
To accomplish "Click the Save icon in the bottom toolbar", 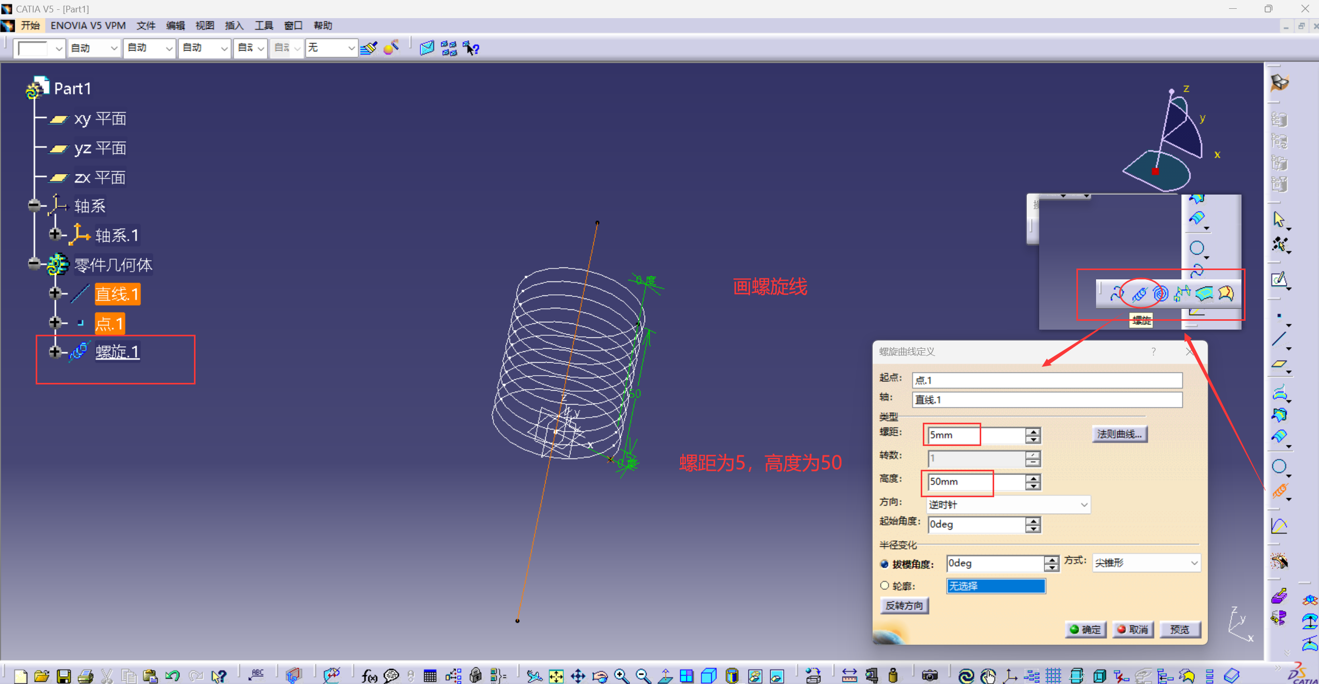I will [x=63, y=676].
